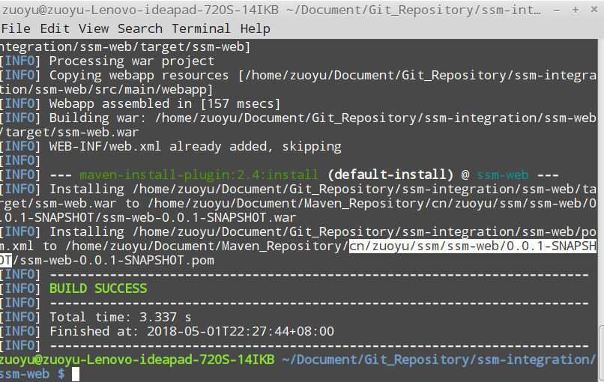The image size is (604, 382).
Task: Maximize the terminal window with plus icon
Action: click(575, 10)
